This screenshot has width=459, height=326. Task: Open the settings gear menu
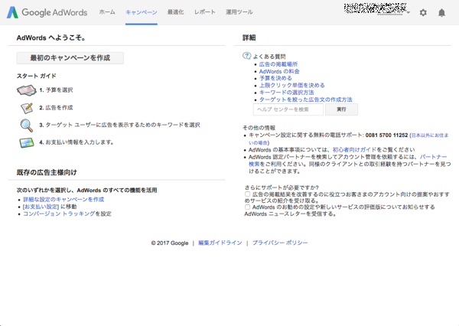pyautogui.click(x=423, y=12)
